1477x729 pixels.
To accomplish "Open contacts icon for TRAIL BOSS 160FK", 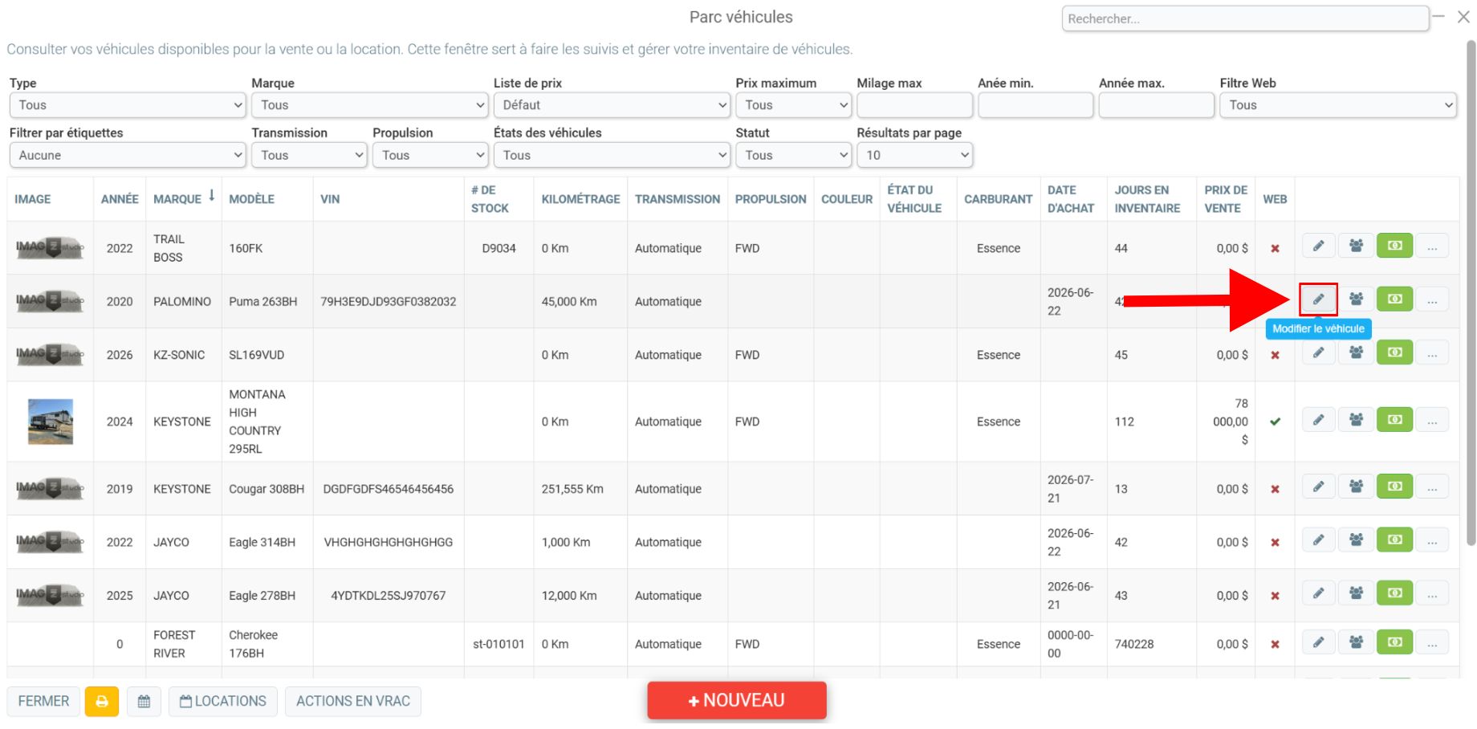I will (x=1356, y=246).
